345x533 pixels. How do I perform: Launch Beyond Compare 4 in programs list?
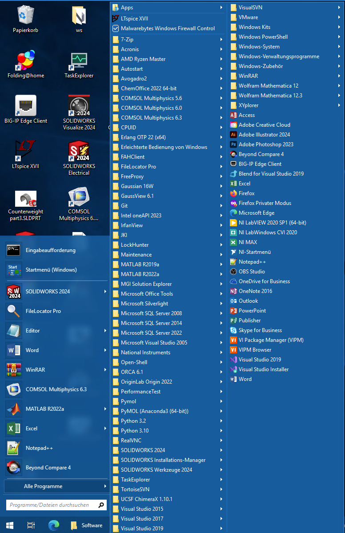pos(261,154)
